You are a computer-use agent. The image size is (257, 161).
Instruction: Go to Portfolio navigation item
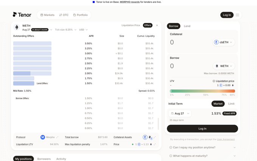click(80, 15)
